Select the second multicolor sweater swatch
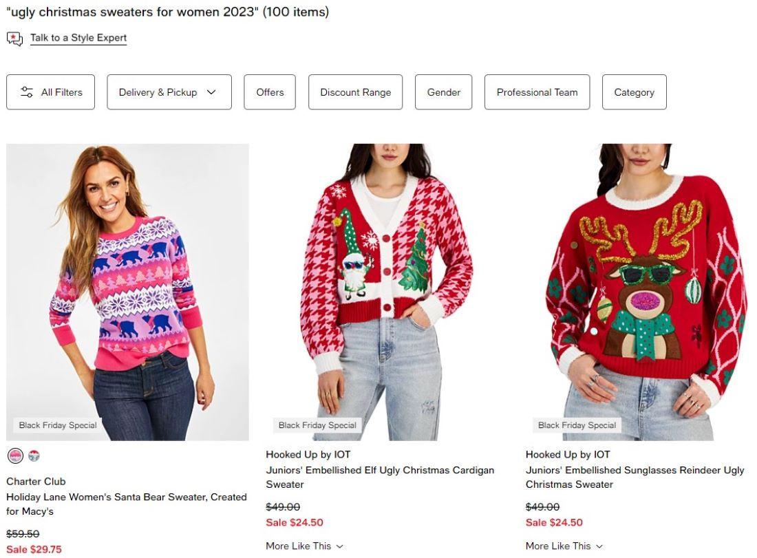 [34, 455]
